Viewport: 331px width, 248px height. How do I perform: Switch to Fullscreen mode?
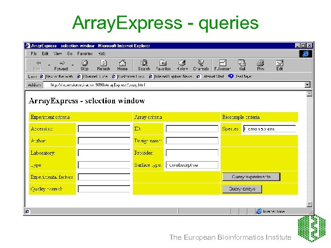tap(223, 65)
